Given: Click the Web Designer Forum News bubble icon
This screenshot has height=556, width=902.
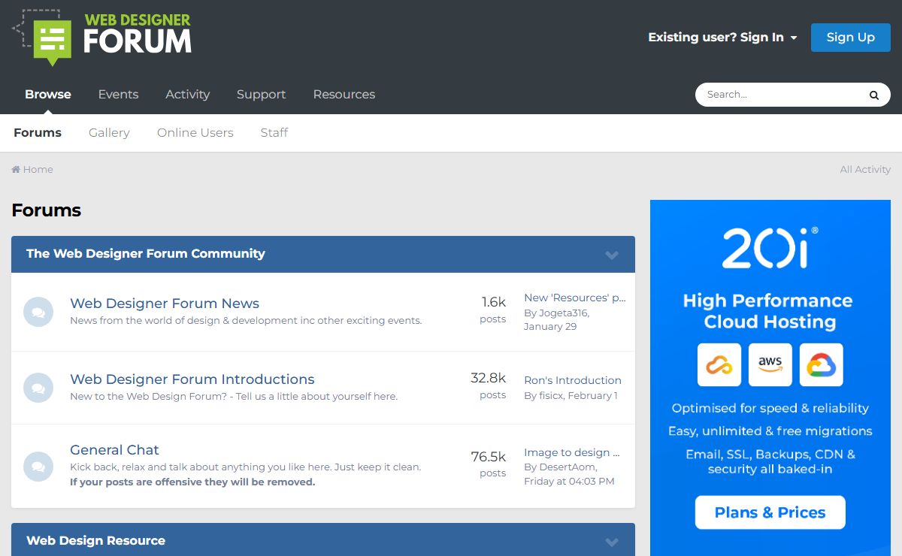Looking at the screenshot, I should click(38, 312).
